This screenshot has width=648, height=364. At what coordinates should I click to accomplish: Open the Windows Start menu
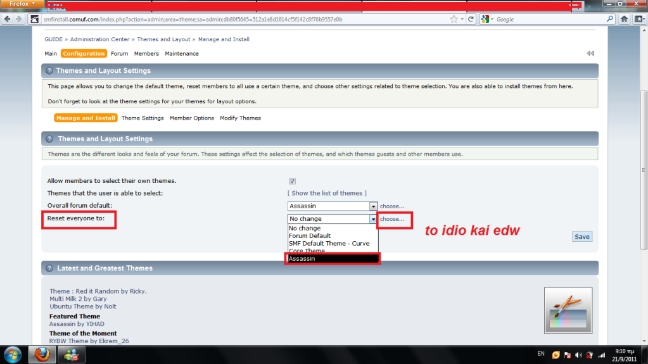pos(12,354)
